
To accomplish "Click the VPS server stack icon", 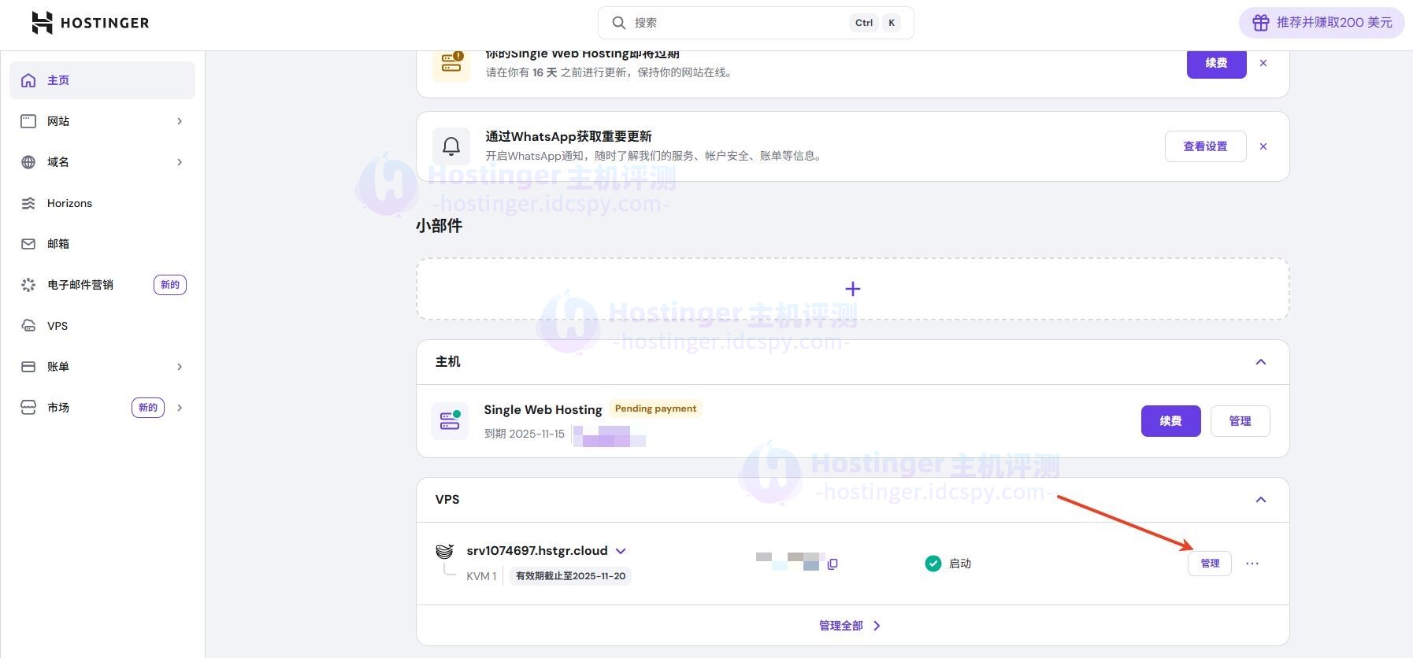I will pyautogui.click(x=445, y=551).
